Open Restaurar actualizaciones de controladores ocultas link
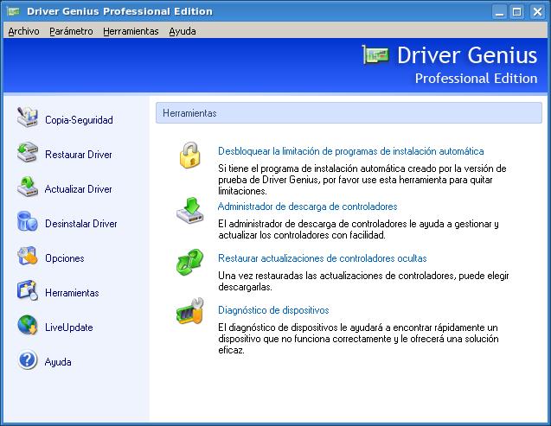The width and height of the screenshot is (551, 426). click(323, 258)
